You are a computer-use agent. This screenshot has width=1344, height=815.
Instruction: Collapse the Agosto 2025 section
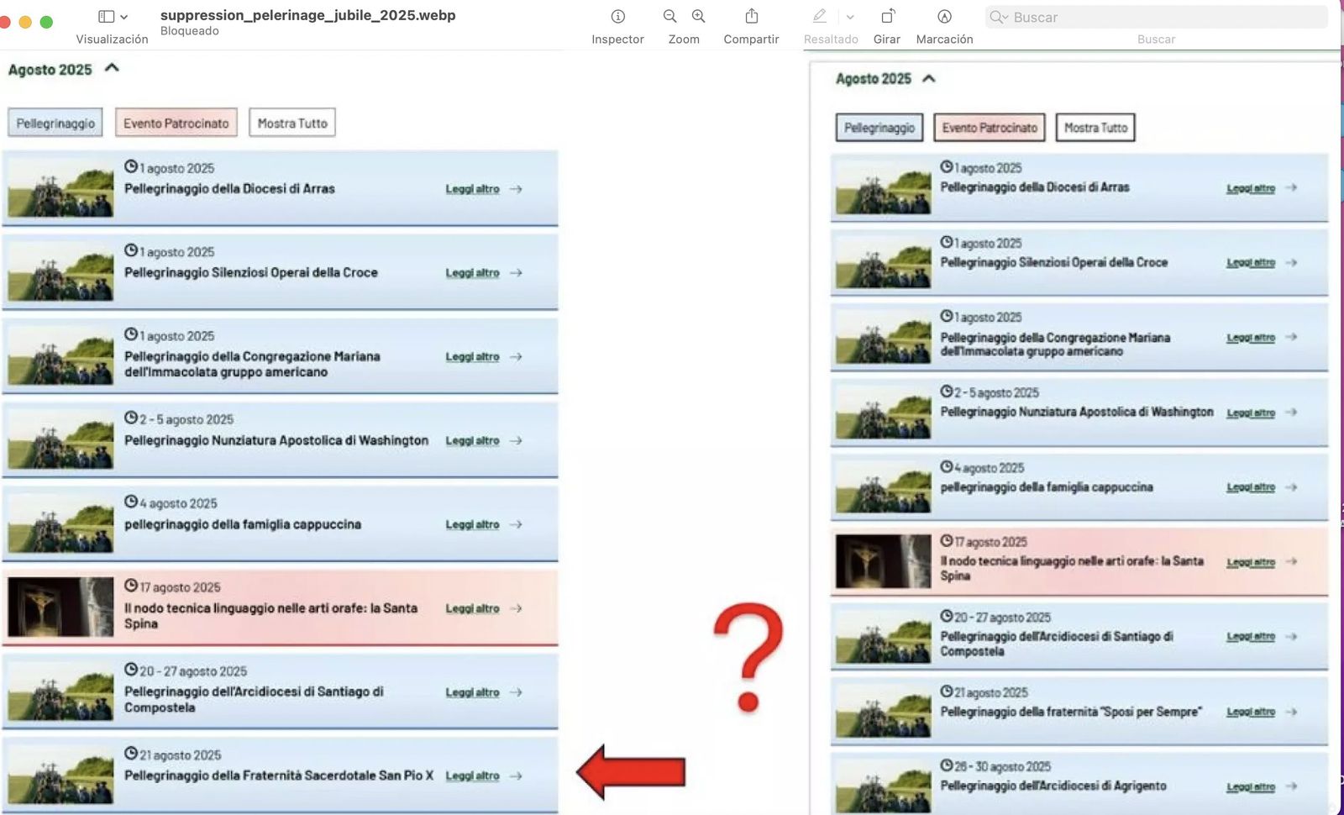click(x=110, y=69)
